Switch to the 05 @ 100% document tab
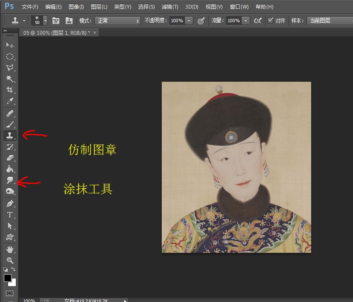This screenshot has width=353, height=302. (x=56, y=33)
